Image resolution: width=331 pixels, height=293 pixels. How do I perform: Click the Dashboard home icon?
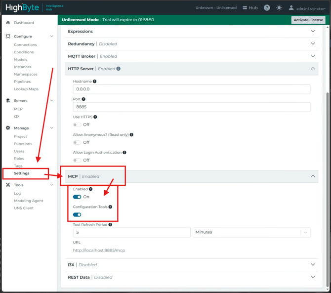tap(8, 22)
